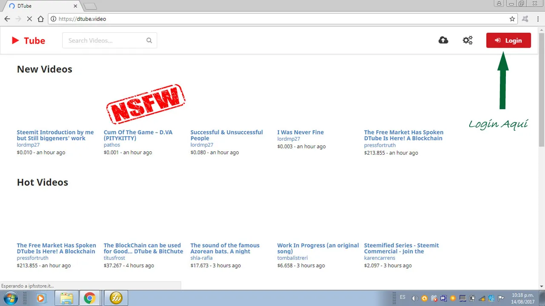545x306 pixels.
Task: Click '$0.080 - an hour ago' text
Action: coord(215,153)
